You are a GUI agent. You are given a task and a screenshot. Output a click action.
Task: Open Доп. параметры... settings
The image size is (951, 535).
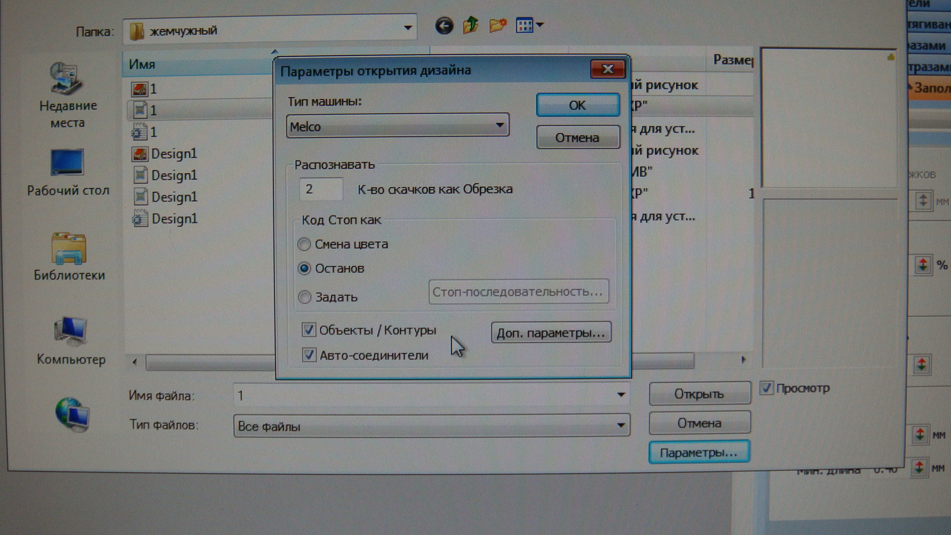[x=551, y=333]
